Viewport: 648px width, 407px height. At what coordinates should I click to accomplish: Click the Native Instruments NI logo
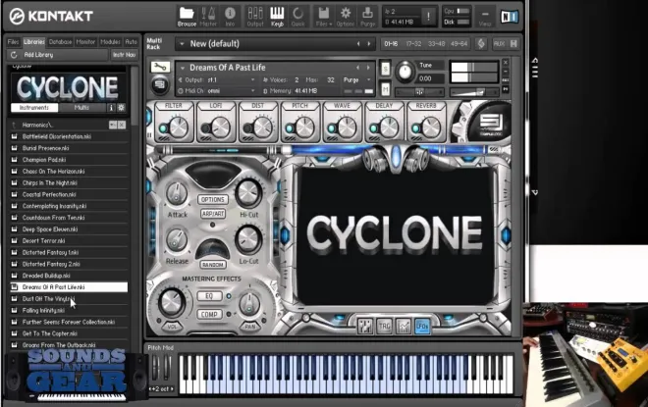510,17
